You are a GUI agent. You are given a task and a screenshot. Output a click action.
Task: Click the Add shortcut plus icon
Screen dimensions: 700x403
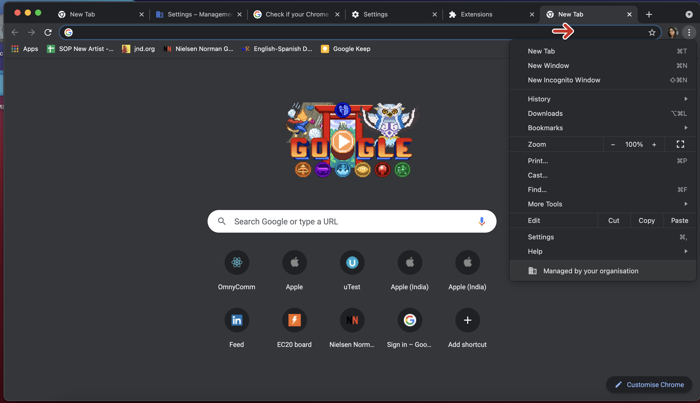(467, 319)
